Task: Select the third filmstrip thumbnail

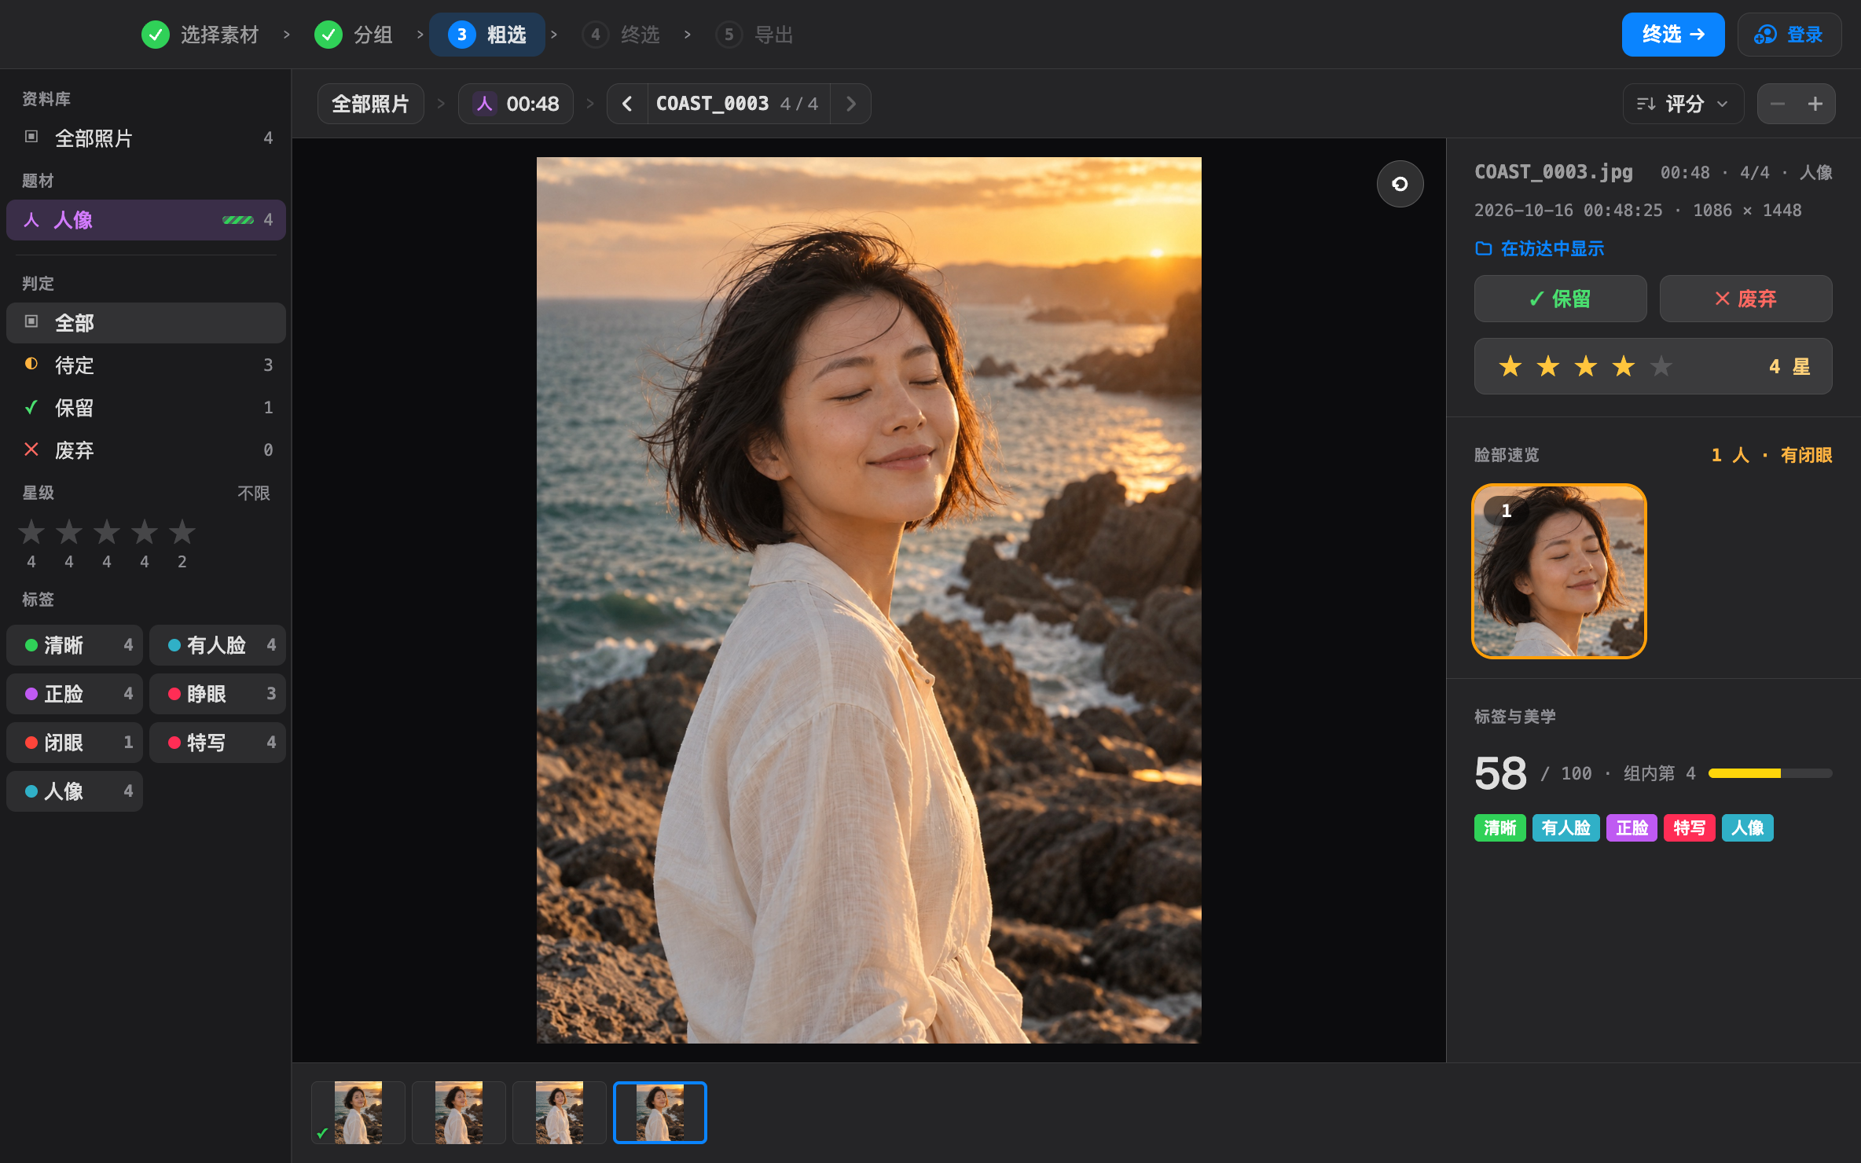Action: (x=560, y=1112)
